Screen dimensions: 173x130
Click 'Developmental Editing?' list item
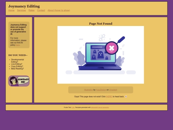tap(17, 61)
